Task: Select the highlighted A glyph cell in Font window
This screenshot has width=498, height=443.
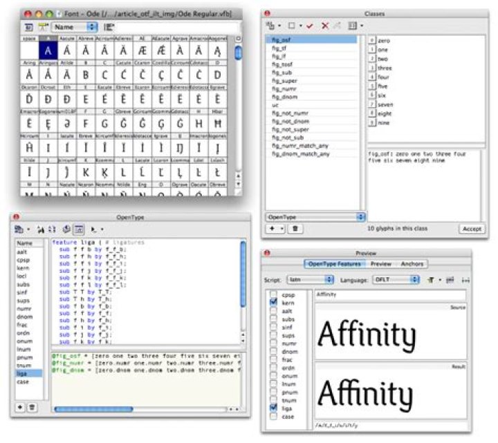Action: pos(48,50)
